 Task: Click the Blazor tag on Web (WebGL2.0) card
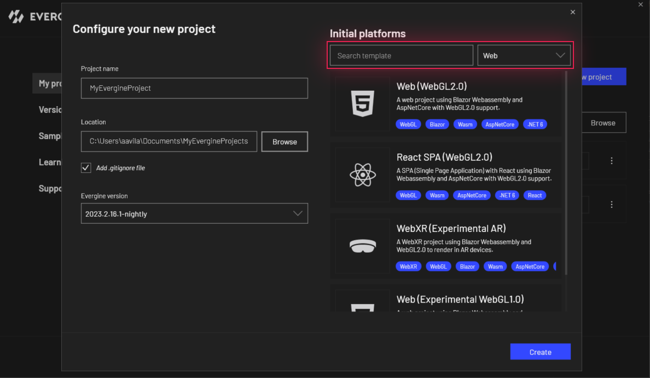[x=437, y=124]
